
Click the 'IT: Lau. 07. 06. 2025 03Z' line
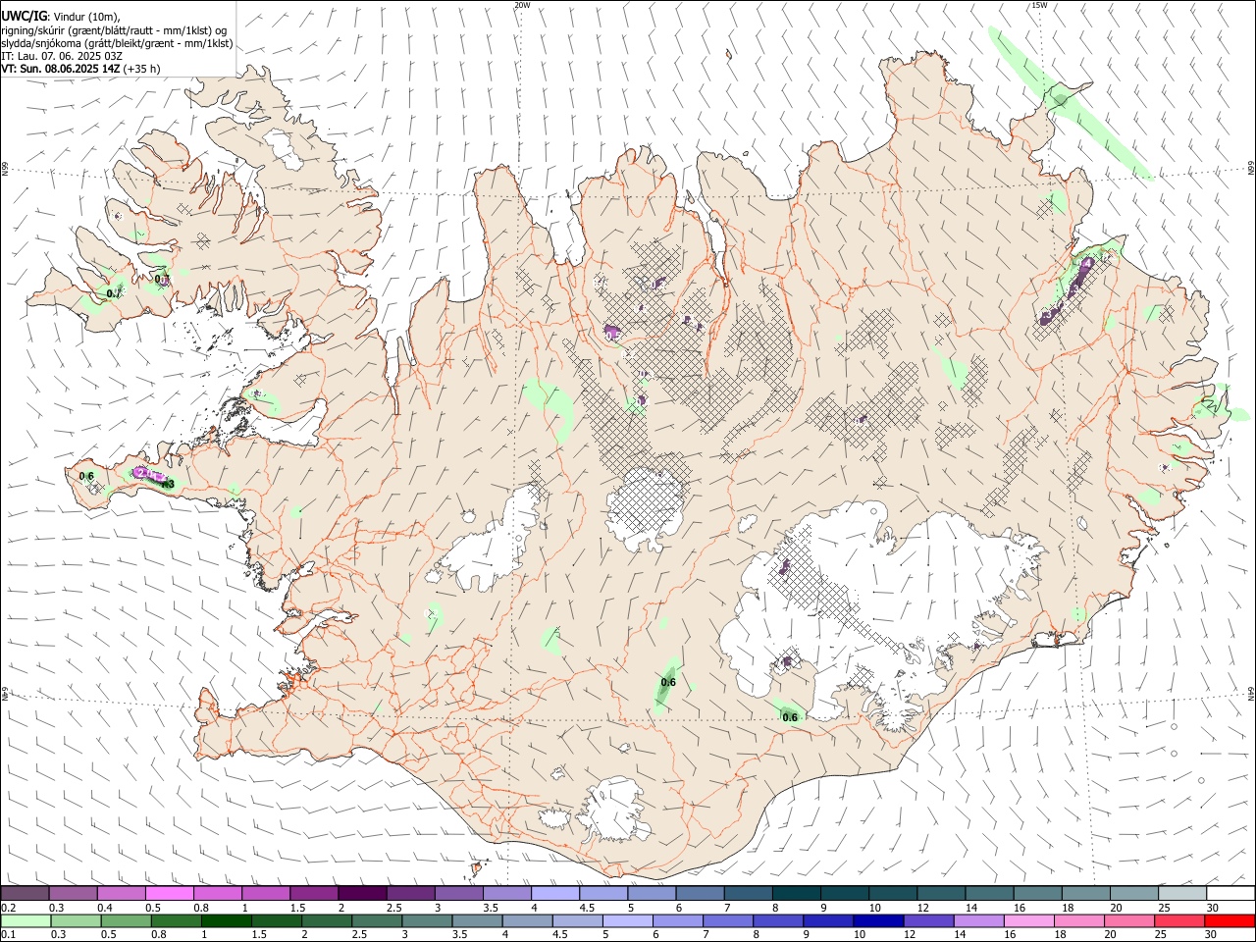[62, 56]
